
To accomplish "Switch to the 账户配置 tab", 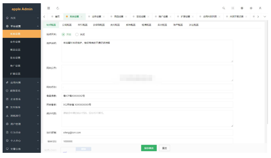I will point(178,25).
